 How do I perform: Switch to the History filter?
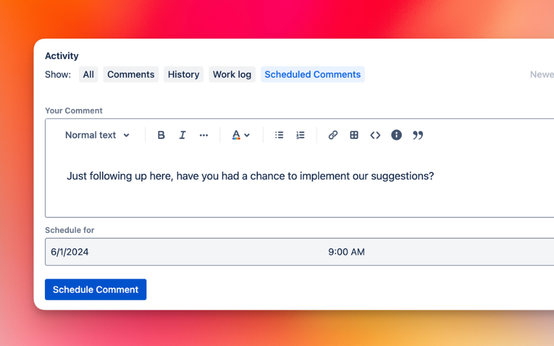[x=184, y=74]
